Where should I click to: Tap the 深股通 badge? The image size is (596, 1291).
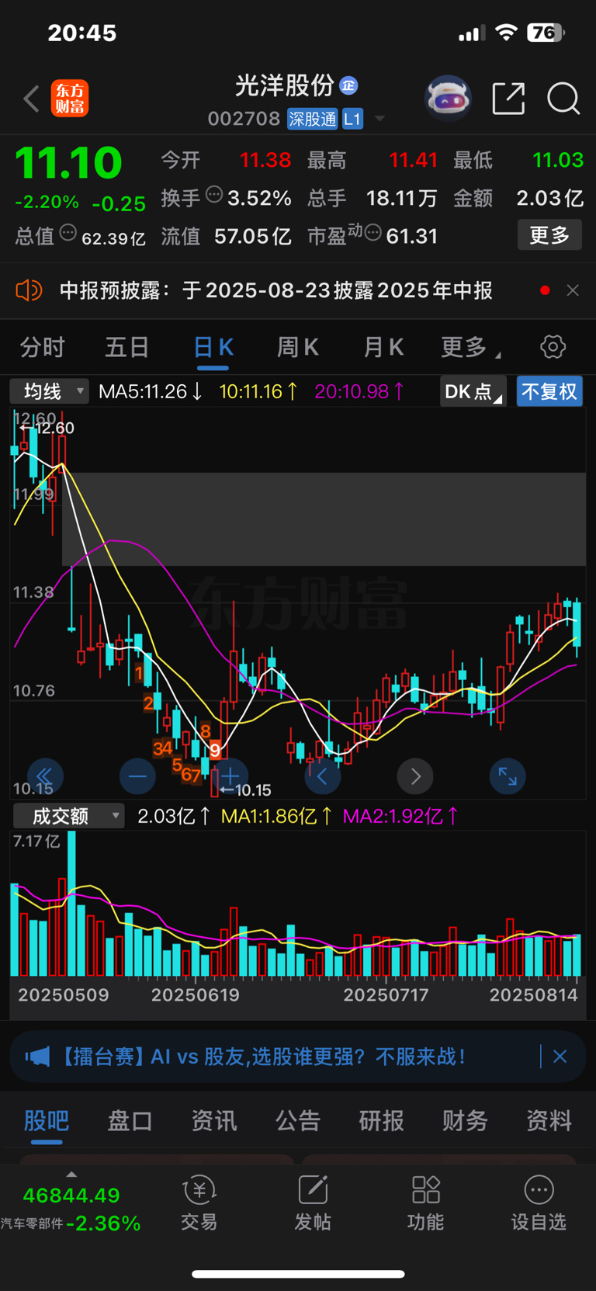313,119
